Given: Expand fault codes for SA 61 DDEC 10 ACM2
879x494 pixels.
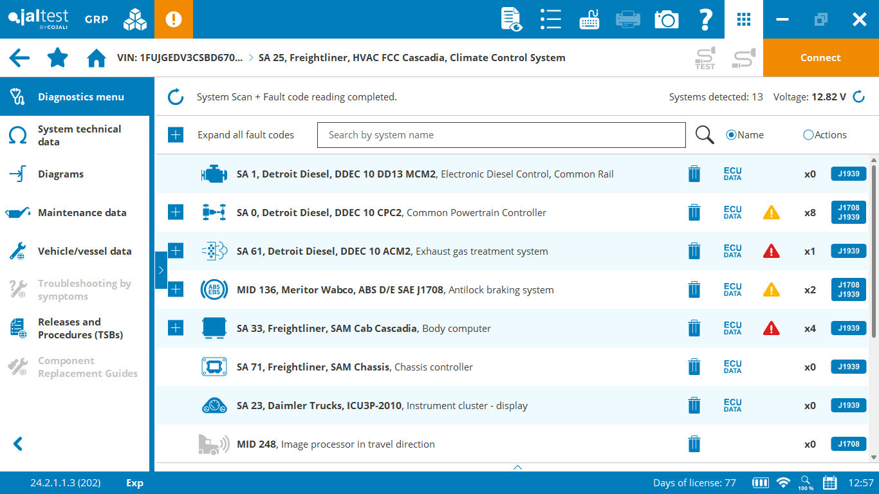Looking at the screenshot, I should pos(176,251).
